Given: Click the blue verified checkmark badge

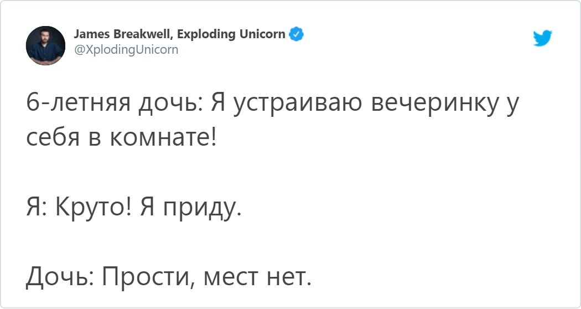Looking at the screenshot, I should pyautogui.click(x=297, y=34).
